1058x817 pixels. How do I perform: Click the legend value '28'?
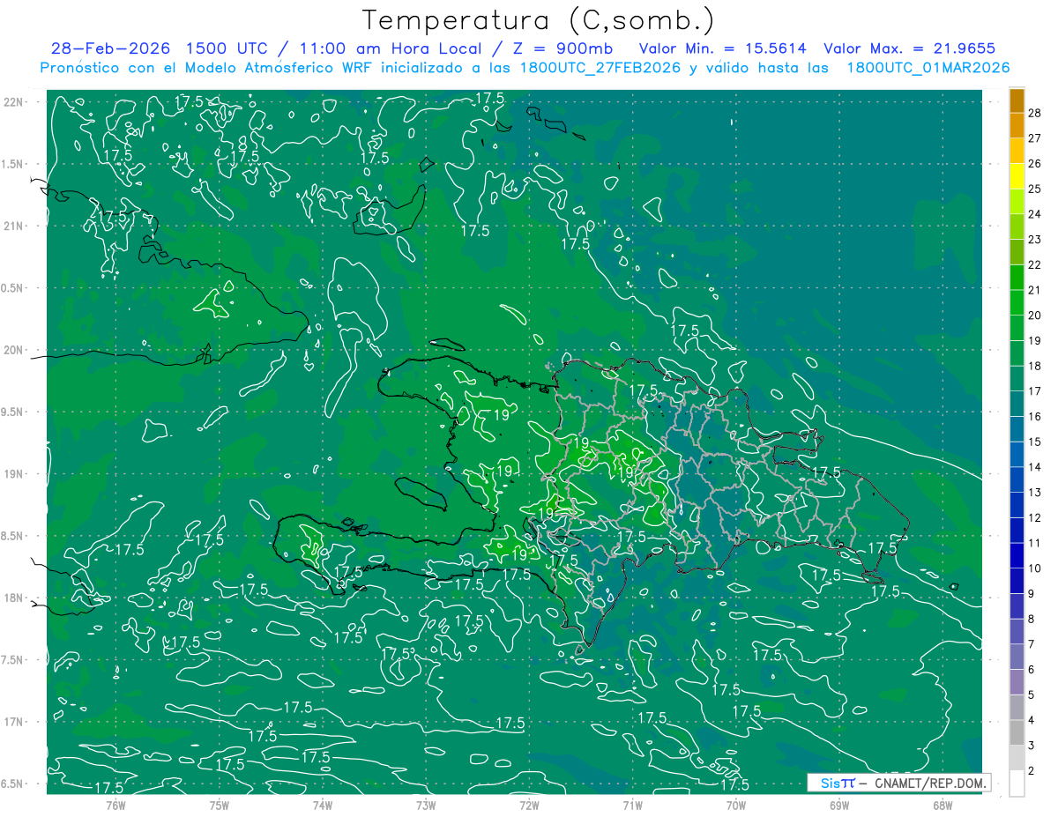pyautogui.click(x=1035, y=112)
